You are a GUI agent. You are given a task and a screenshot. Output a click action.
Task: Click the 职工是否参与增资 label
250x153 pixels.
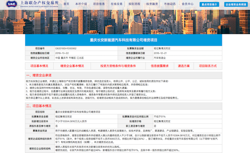pyautogui.click(x=135, y=126)
